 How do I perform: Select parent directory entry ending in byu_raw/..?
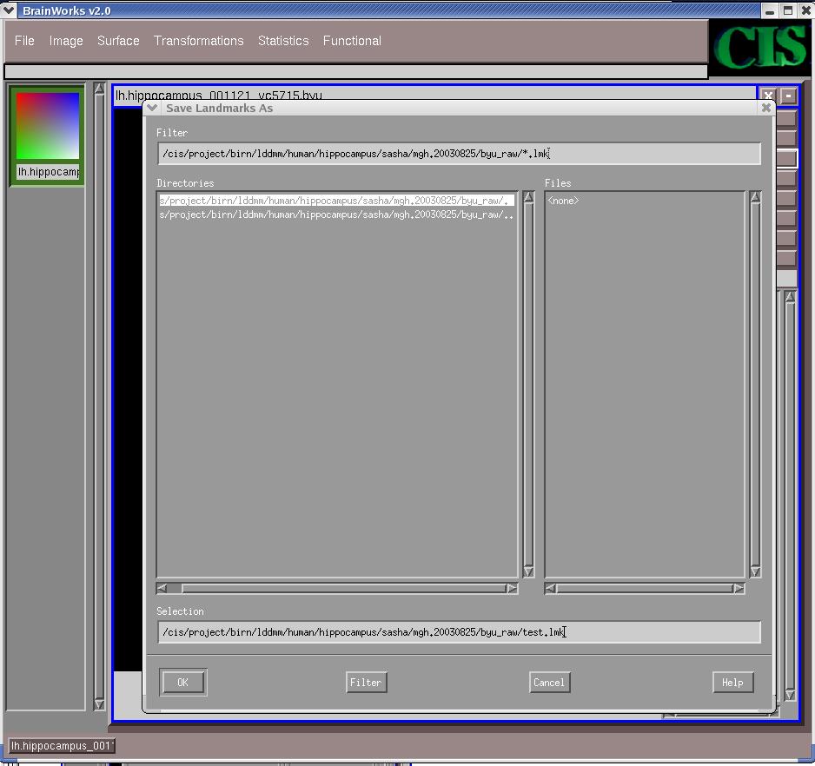[x=337, y=215]
